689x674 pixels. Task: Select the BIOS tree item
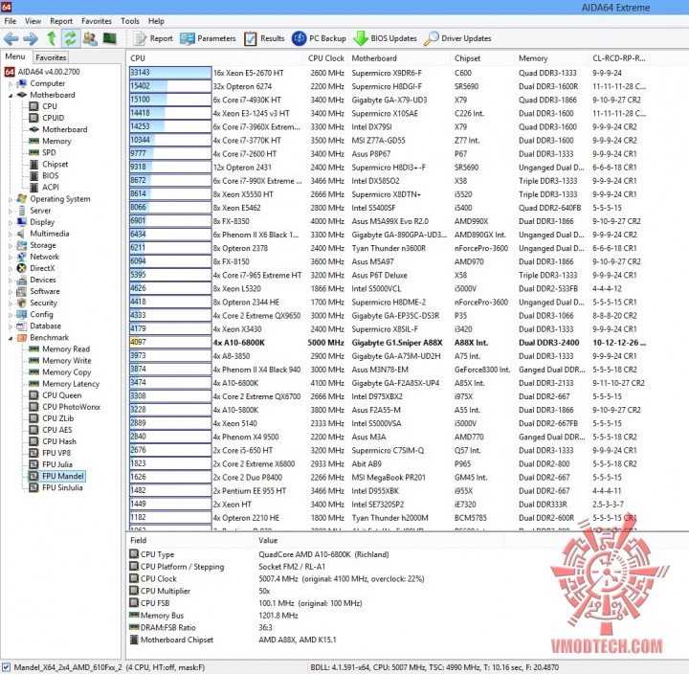[x=50, y=175]
